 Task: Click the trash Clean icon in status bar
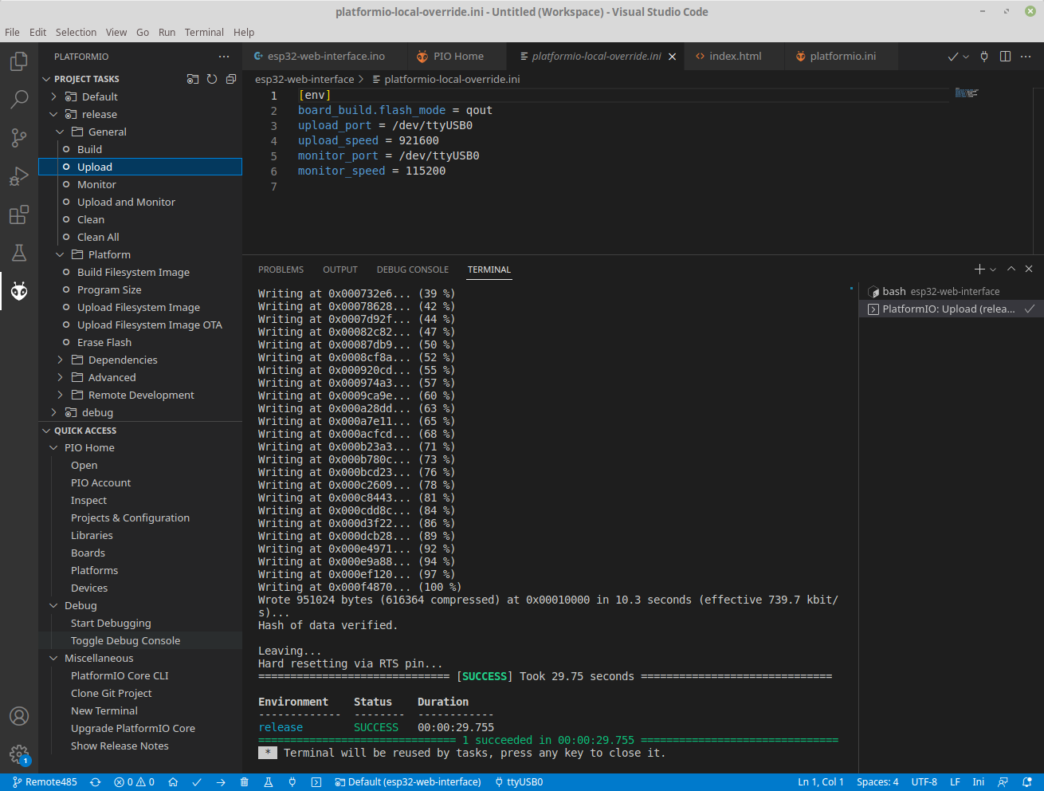245,782
